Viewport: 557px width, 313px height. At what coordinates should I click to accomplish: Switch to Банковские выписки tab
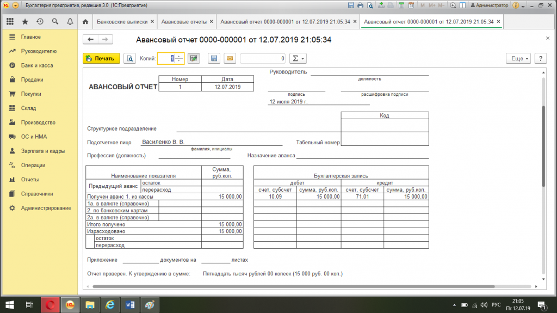coord(122,22)
